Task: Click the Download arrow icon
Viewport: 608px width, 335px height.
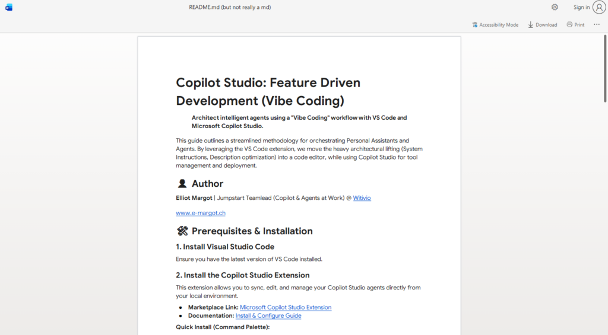Action: pos(531,25)
